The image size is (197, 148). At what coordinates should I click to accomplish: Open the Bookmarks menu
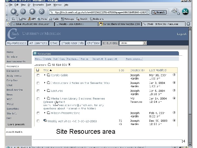pyautogui.click(x=38, y=5)
